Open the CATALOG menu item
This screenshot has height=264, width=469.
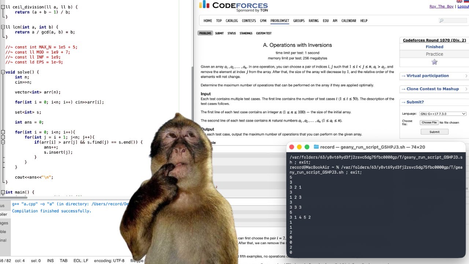pyautogui.click(x=232, y=21)
